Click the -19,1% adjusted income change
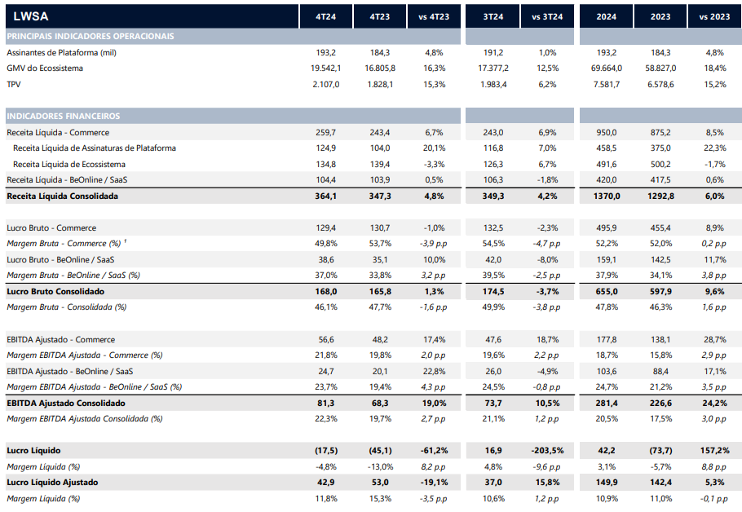742x512 pixels. [434, 482]
